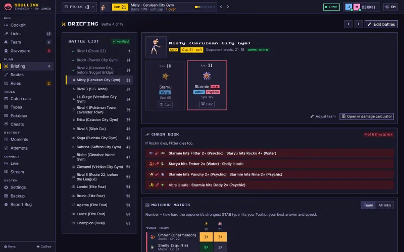The height and width of the screenshot is (252, 404).
Task: Select Erika (Celadon City Gym) battle
Action: click(x=99, y=120)
